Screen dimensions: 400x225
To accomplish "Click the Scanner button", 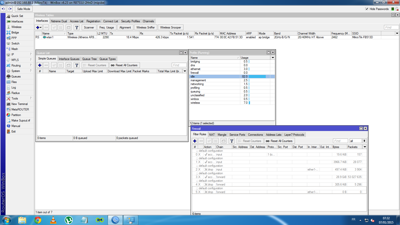I will coord(89,27).
